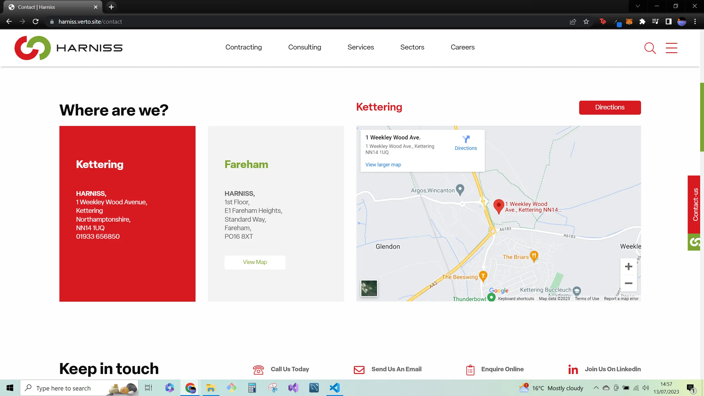704x396 pixels.
Task: Open the MetaMask fox extension
Action: [x=629, y=21]
